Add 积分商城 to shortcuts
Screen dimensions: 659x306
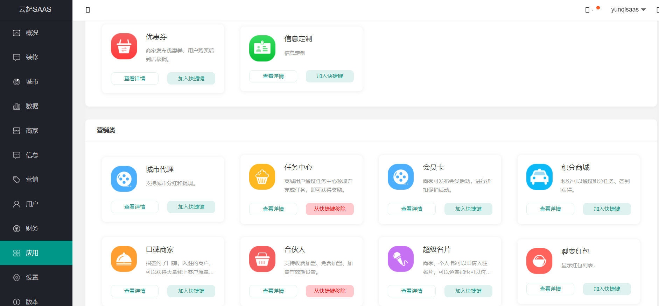tap(607, 209)
